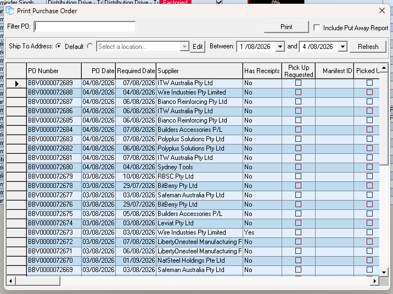The height and width of the screenshot is (294, 393).
Task: Select row header of BBV0000072675
Action: (16, 214)
